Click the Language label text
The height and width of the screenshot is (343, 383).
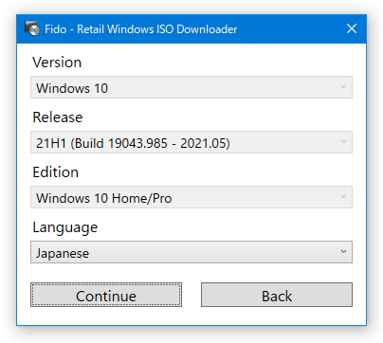tap(65, 227)
